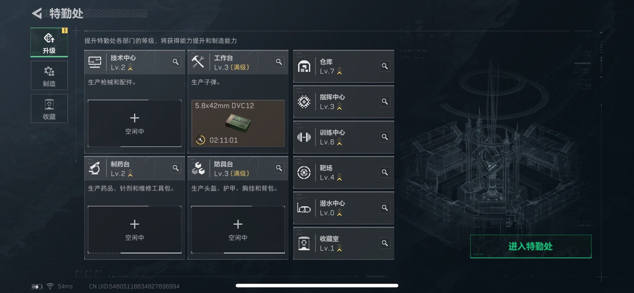Open the 工作台 magnifier details icon
This screenshot has width=634, height=293.
[x=279, y=62]
